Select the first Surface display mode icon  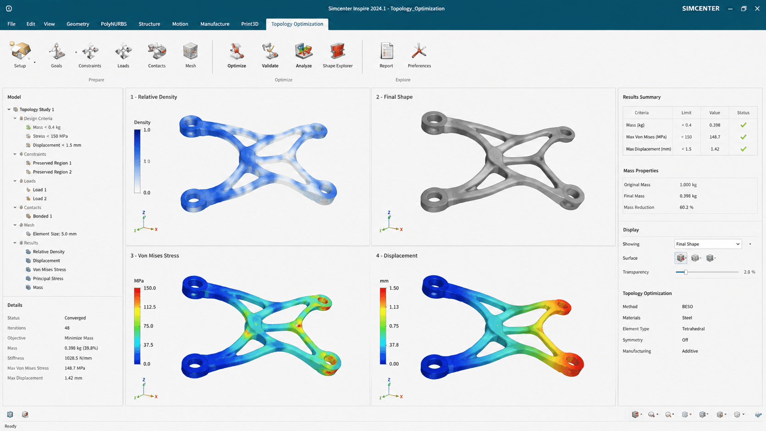(681, 258)
